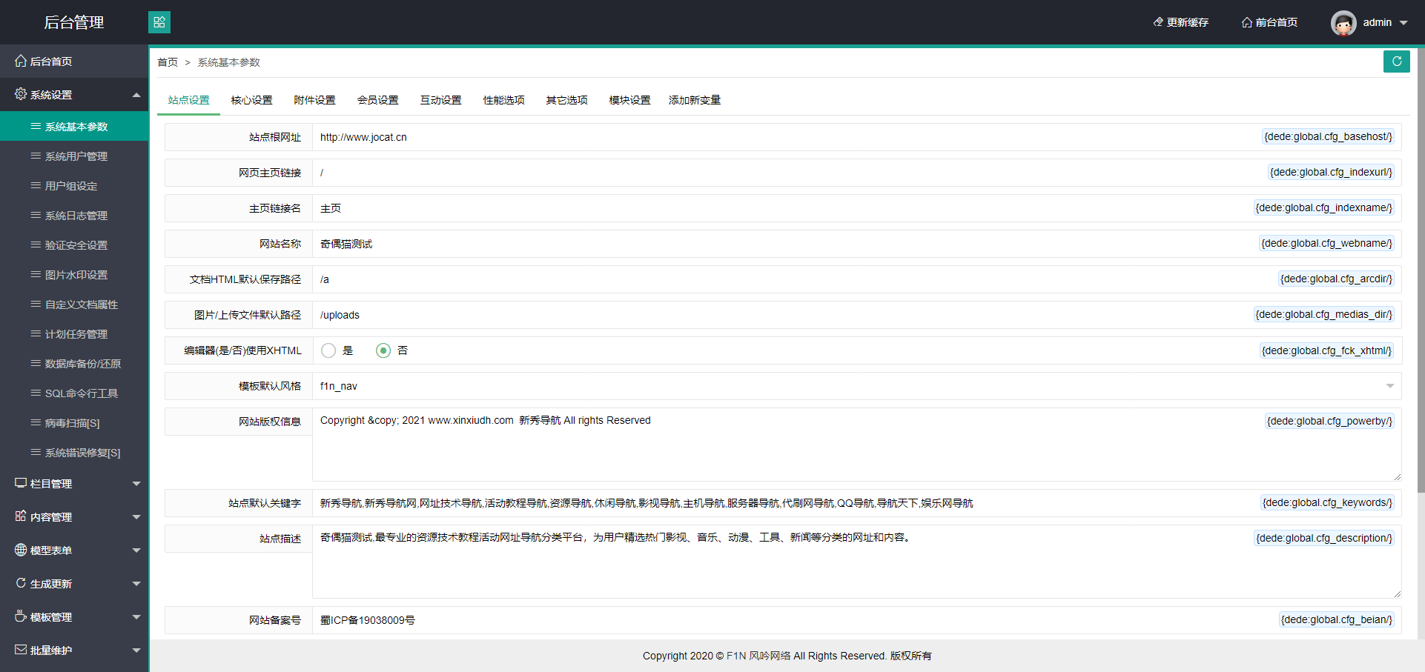Click the list icon beside 用户组设定

pos(36,185)
